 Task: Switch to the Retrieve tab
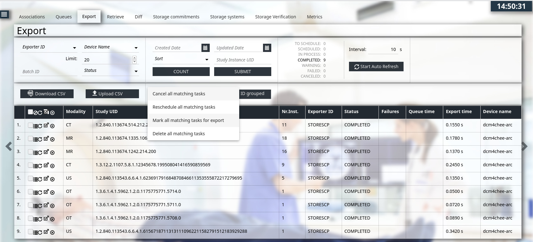click(115, 17)
